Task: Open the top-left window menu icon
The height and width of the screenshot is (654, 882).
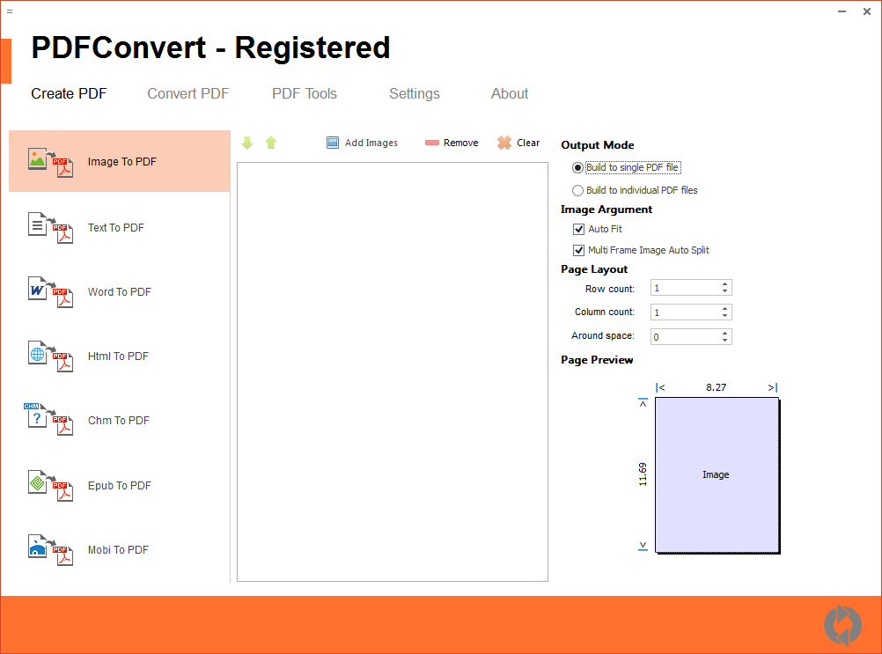Action: pos(10,11)
